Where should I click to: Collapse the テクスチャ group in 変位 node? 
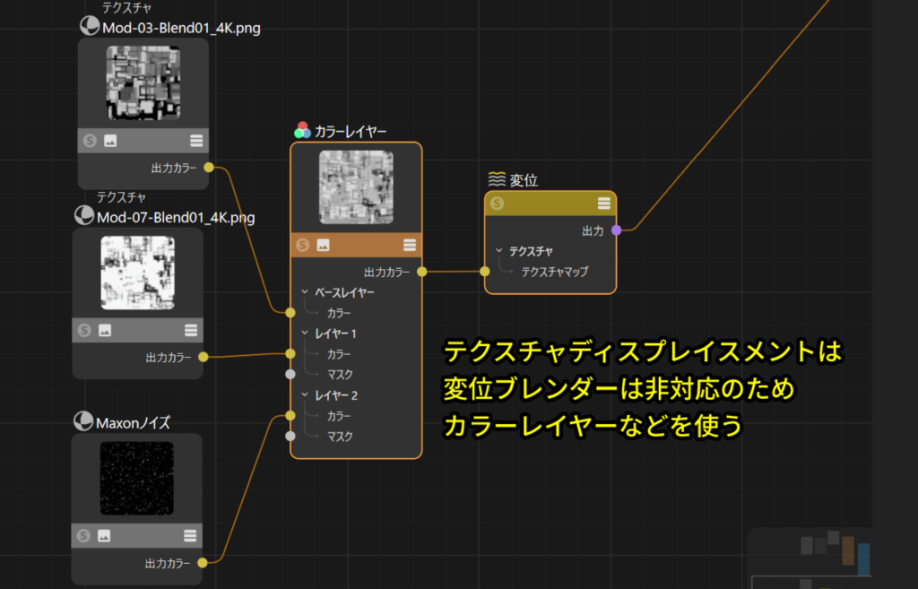click(x=499, y=251)
